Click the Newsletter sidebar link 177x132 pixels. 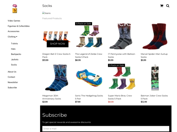(x=13, y=82)
